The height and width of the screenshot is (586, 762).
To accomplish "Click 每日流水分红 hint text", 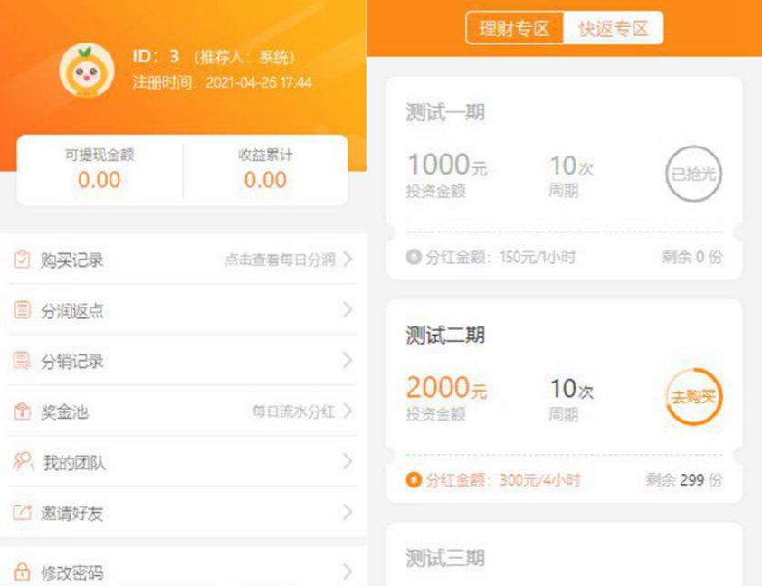I will point(293,411).
